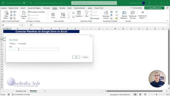Open the Compartilhamento dropdown arrow
This screenshot has height=96, width=170.
click(163, 8)
